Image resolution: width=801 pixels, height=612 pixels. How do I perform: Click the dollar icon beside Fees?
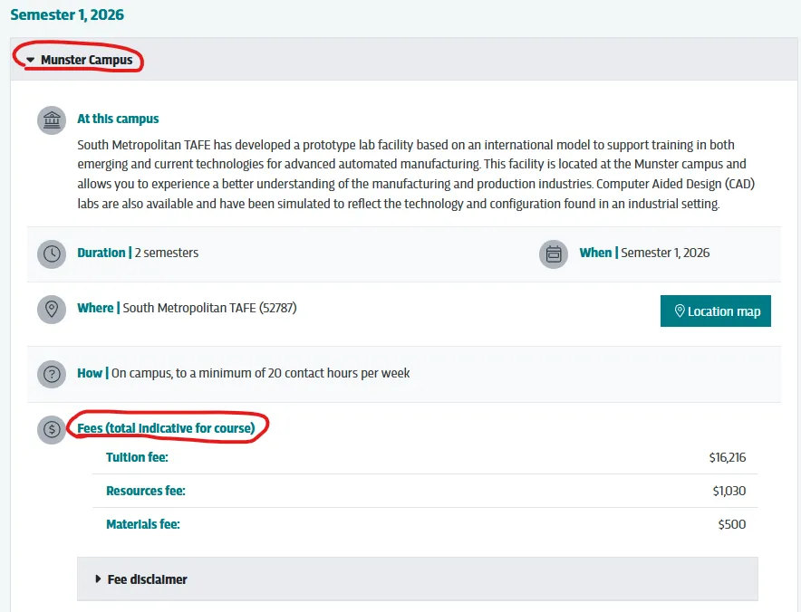(52, 429)
